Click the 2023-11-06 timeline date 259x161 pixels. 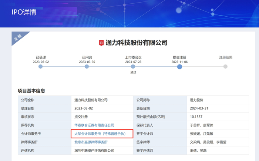click(179, 62)
